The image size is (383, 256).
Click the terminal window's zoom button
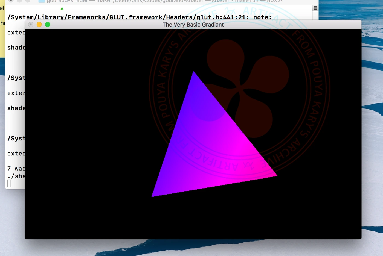[x=28, y=1]
